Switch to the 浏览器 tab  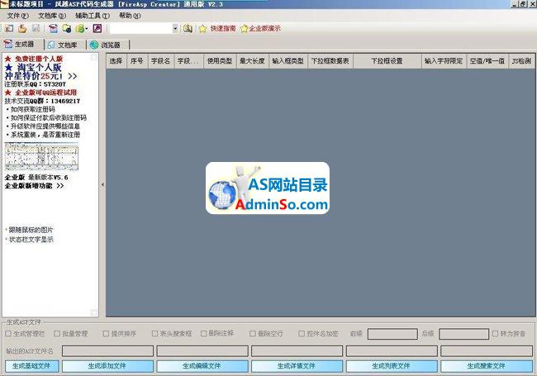coord(107,45)
